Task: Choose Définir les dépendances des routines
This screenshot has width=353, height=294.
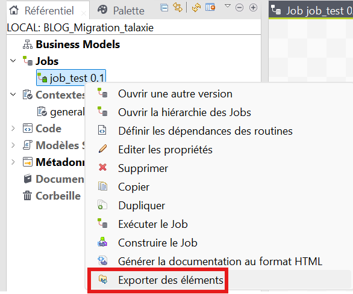Action: click(x=205, y=131)
